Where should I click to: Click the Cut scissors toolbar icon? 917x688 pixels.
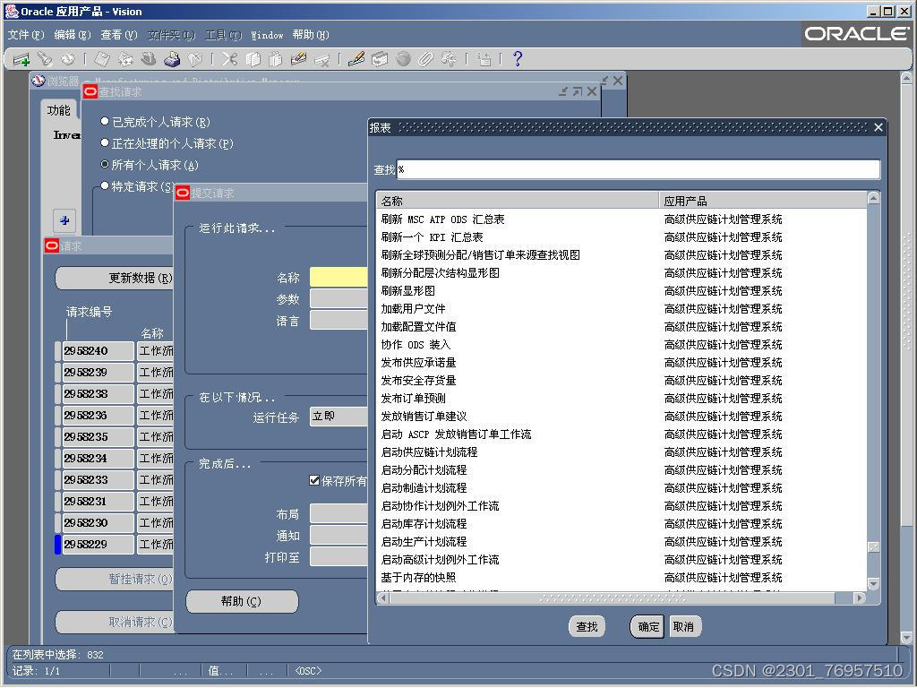230,59
